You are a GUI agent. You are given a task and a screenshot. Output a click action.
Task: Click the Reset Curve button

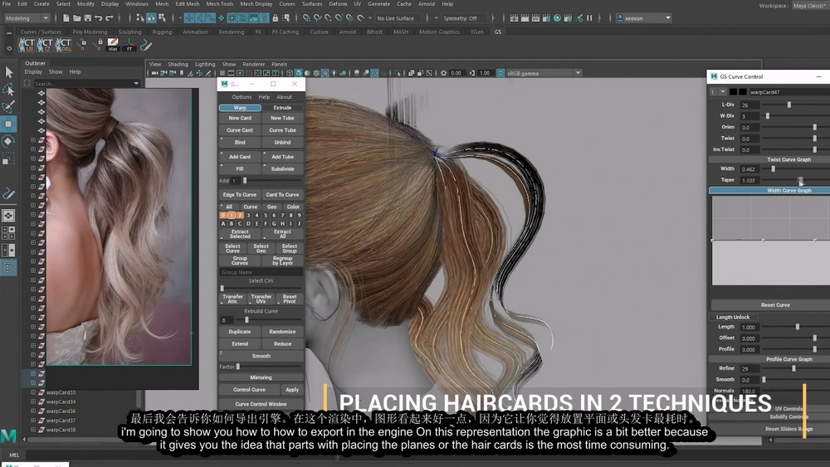pos(775,305)
